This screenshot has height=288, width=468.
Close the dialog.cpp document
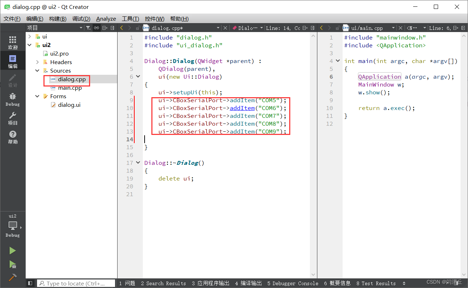click(225, 28)
